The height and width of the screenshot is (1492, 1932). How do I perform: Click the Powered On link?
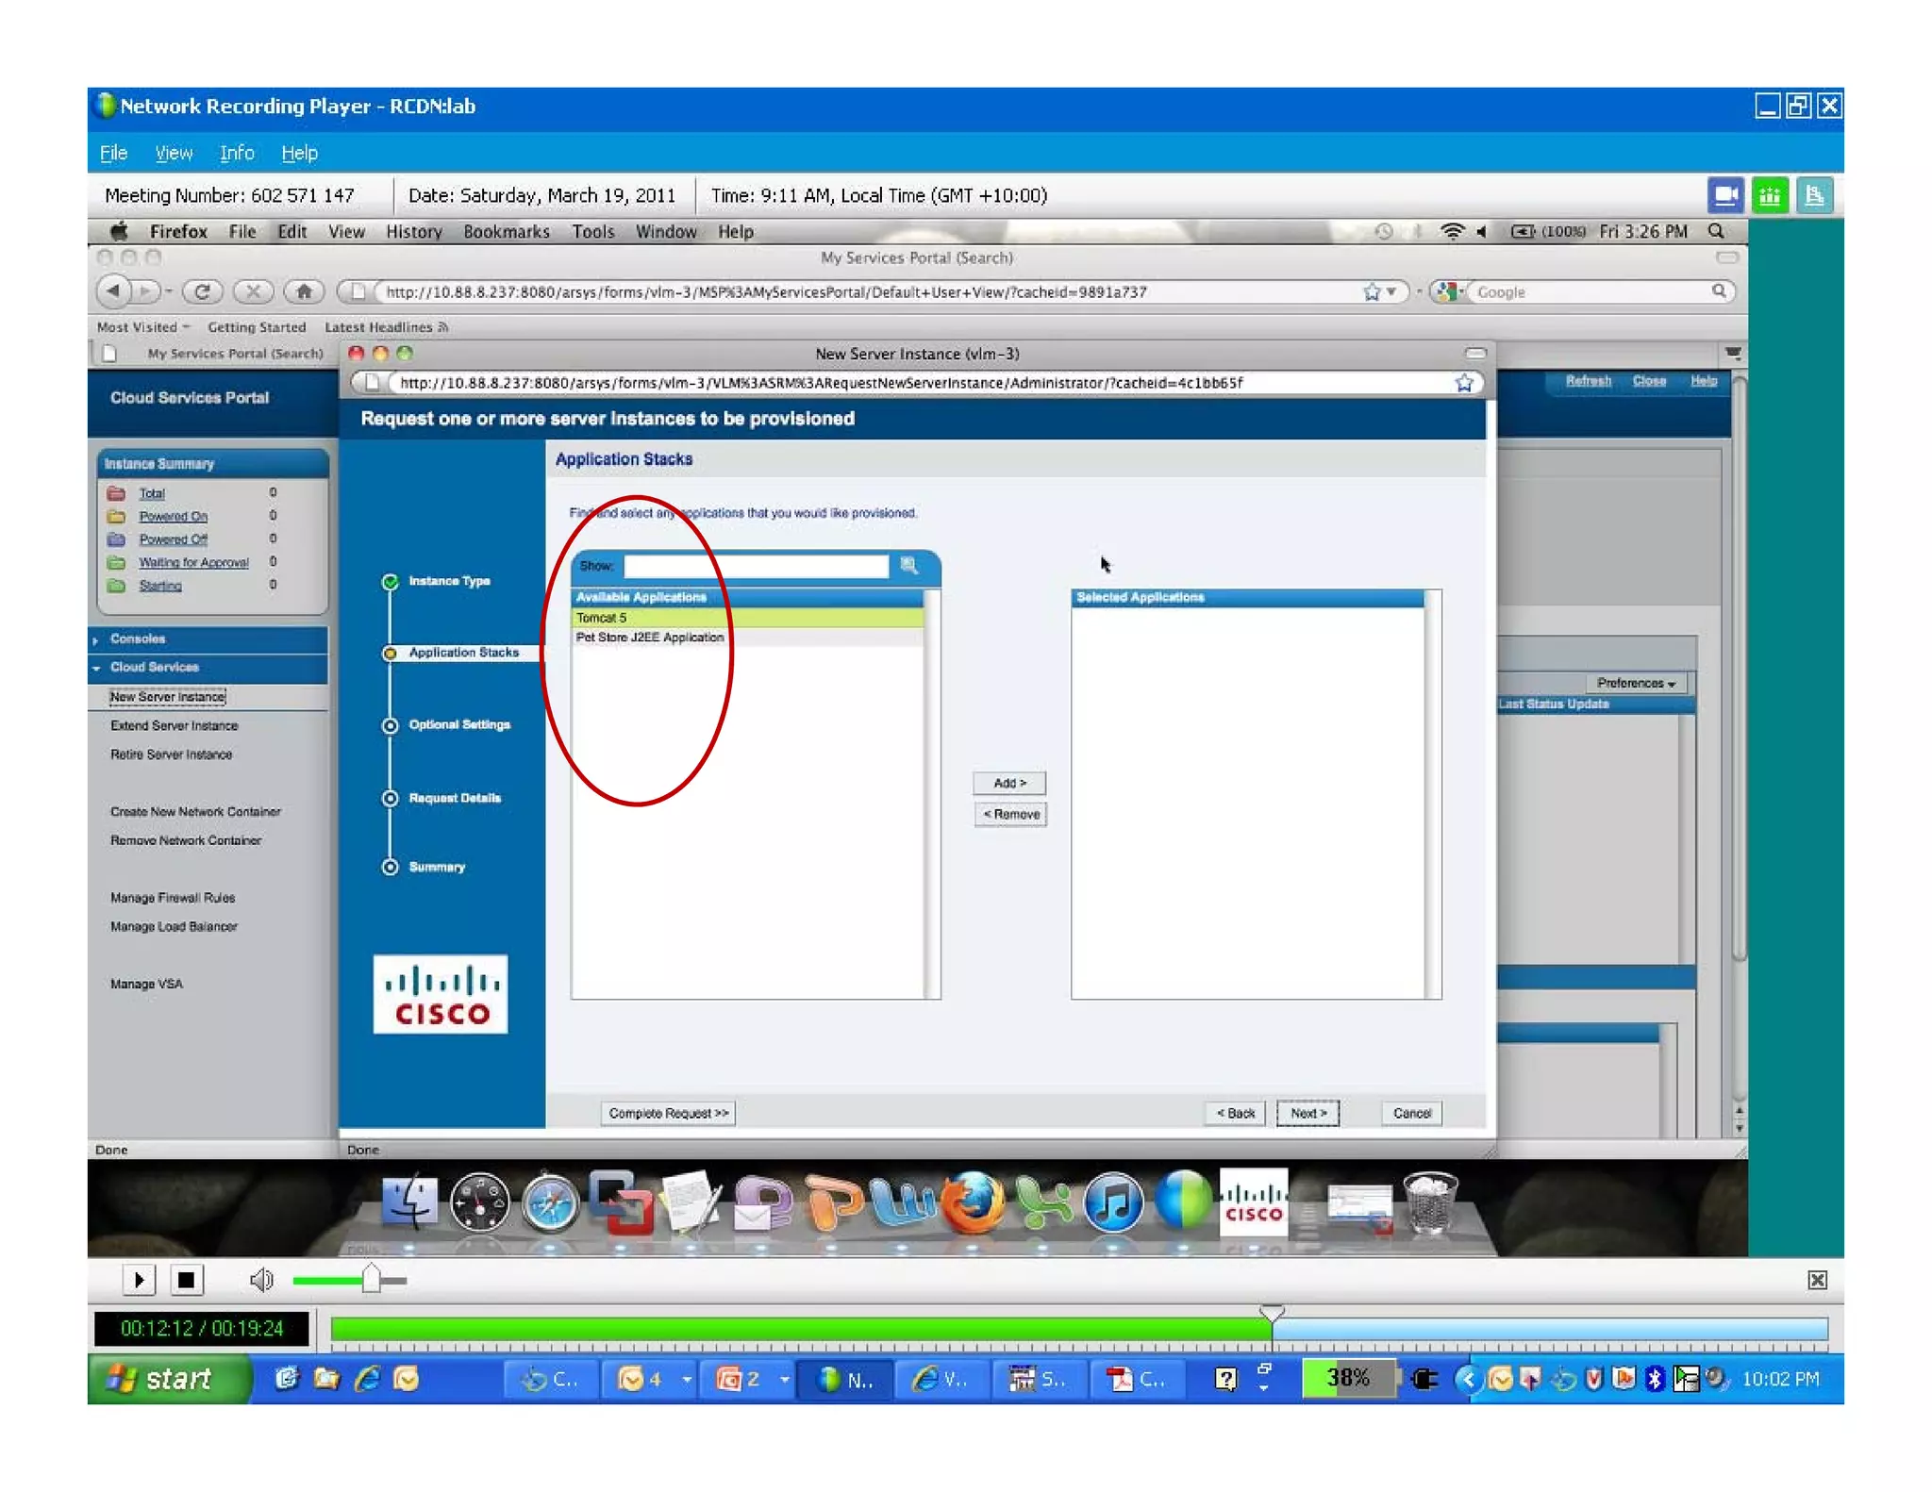click(174, 517)
